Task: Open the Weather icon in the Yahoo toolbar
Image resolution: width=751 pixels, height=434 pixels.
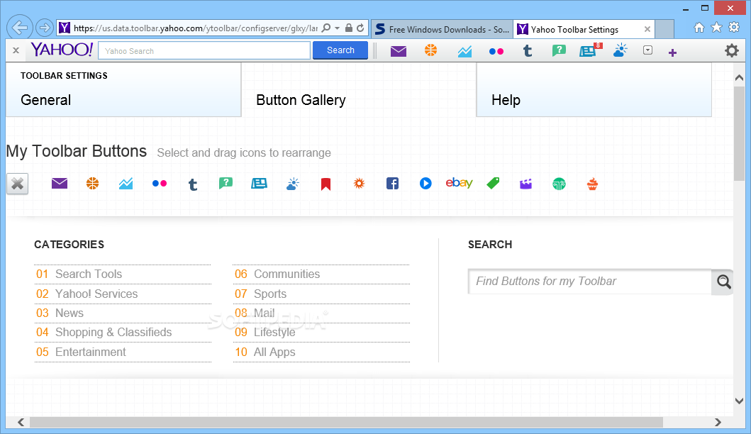Action: coord(621,50)
